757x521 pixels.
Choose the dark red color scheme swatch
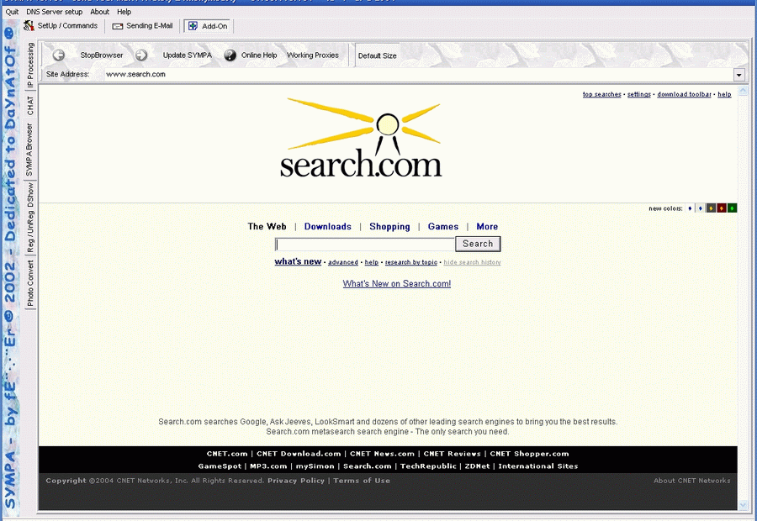(722, 208)
